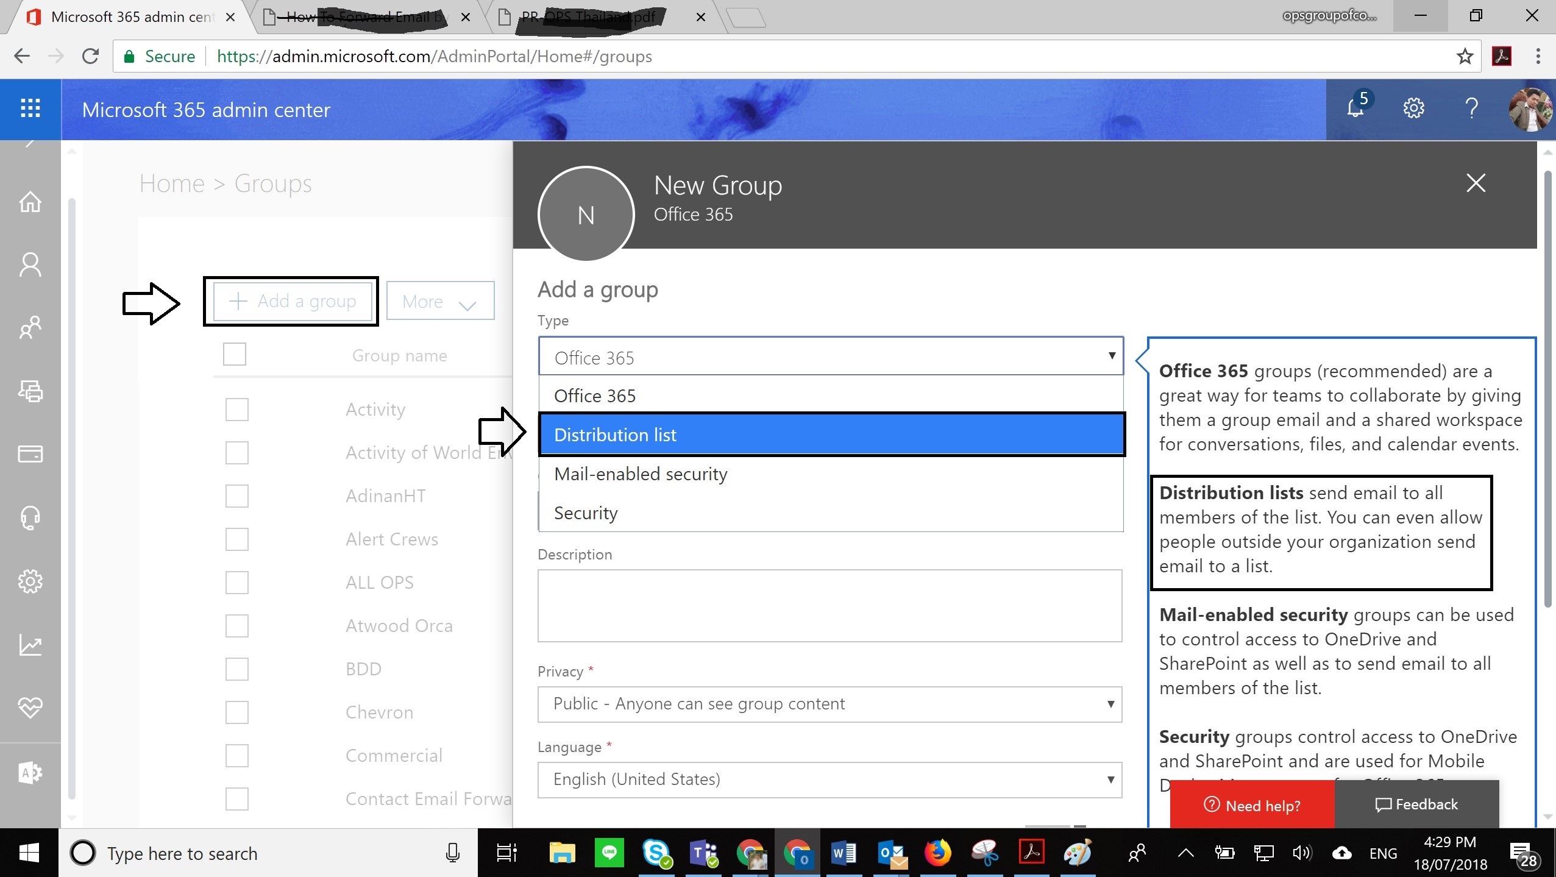The width and height of the screenshot is (1556, 877).
Task: Open Microsoft Teams from the taskbar
Action: click(x=703, y=853)
